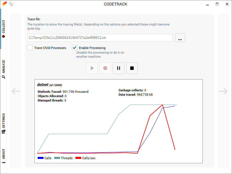Click the teal Threads legend swatch
The image size is (232, 174).
point(57,158)
